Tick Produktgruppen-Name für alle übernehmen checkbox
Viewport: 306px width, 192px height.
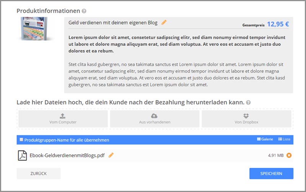point(21,140)
